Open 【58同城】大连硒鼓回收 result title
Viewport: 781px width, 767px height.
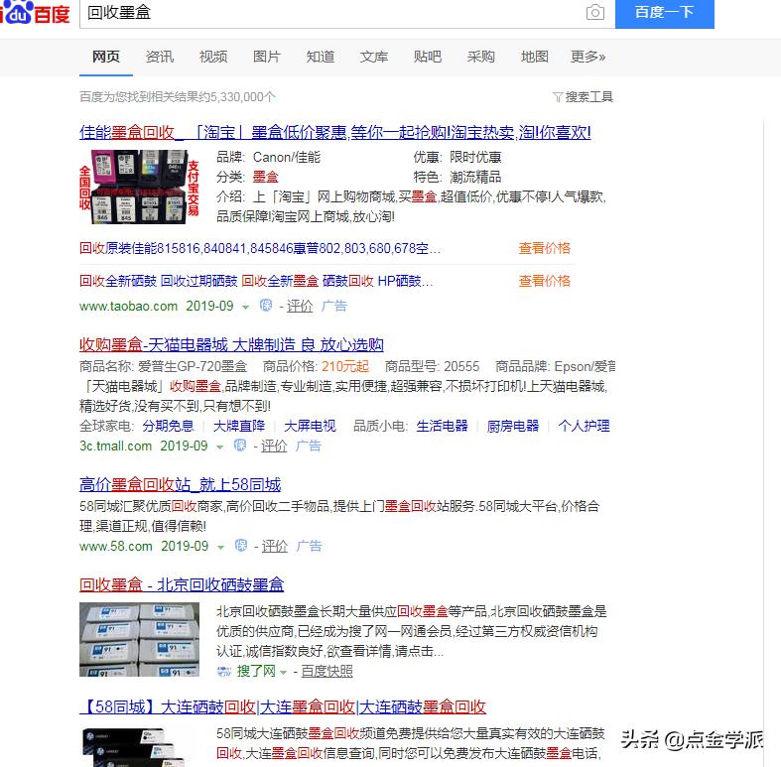283,707
